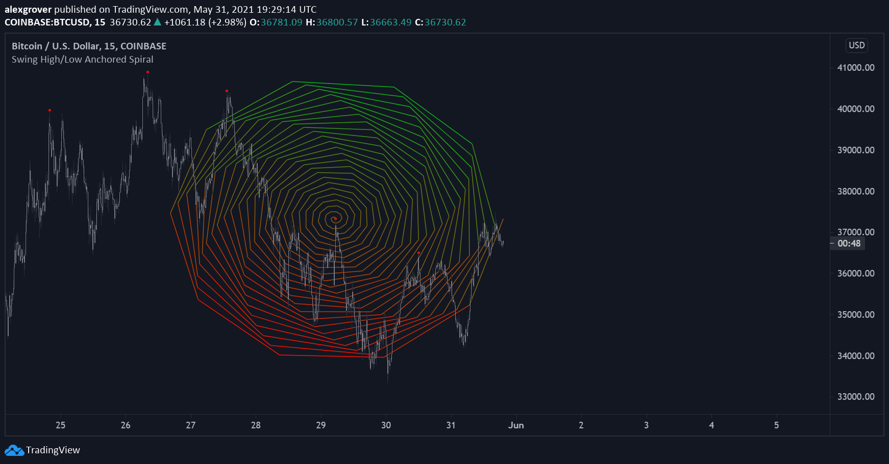The width and height of the screenshot is (889, 464).
Task: Click the red dot at spiral center
Action: click(335, 219)
